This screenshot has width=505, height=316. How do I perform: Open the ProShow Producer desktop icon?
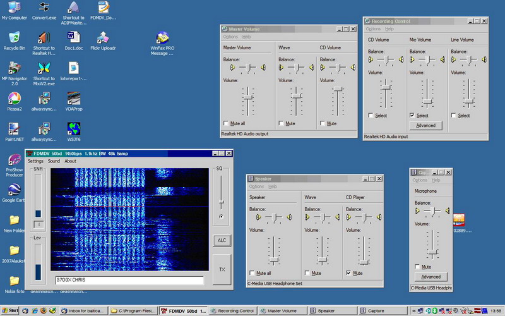(13, 159)
